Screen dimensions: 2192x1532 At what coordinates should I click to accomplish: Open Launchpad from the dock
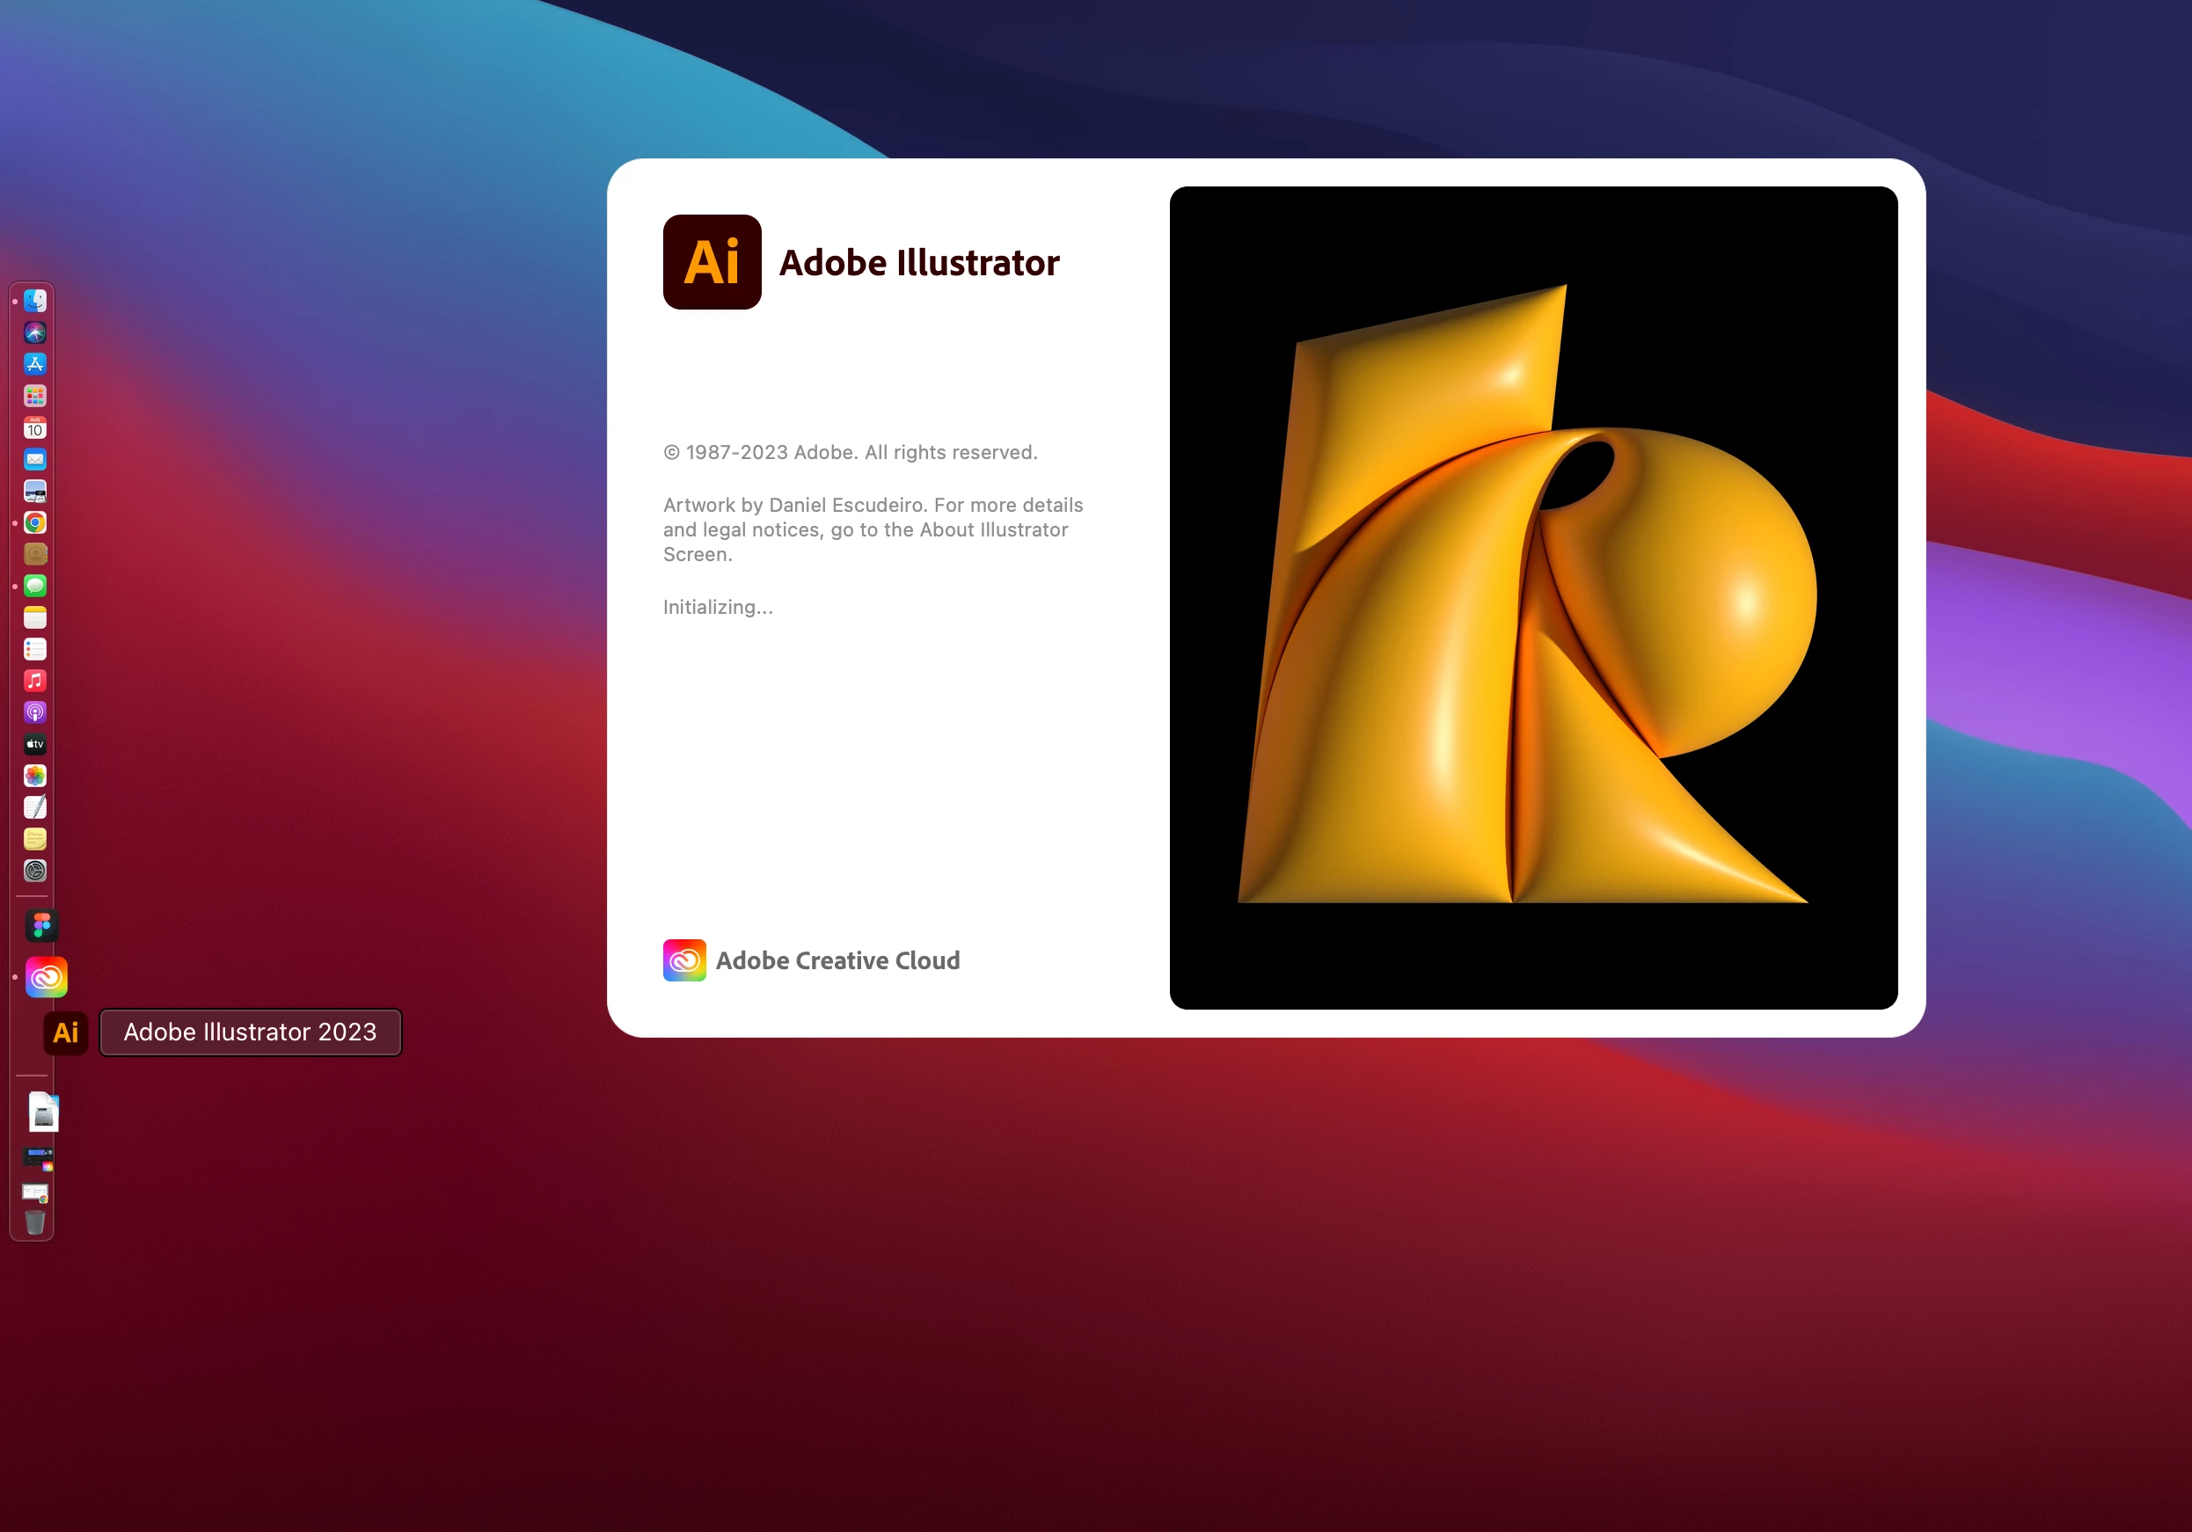(x=35, y=395)
